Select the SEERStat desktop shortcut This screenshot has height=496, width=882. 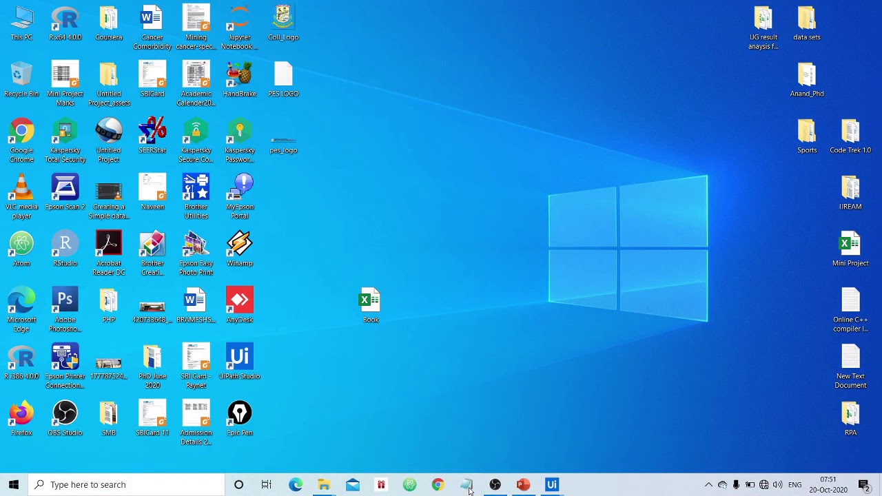coord(152,137)
